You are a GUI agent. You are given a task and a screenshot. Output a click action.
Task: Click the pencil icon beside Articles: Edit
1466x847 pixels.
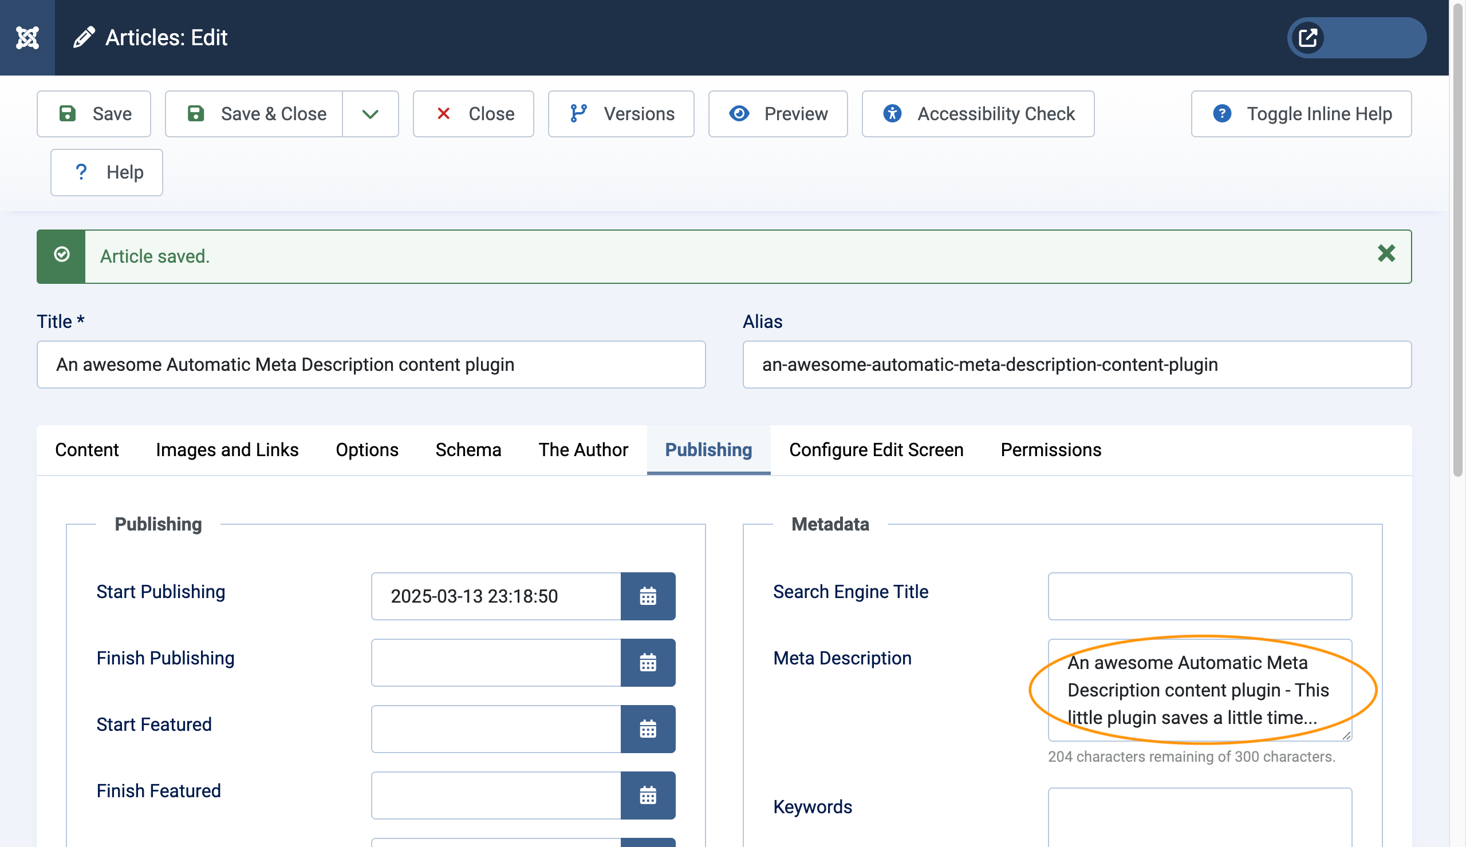85,37
